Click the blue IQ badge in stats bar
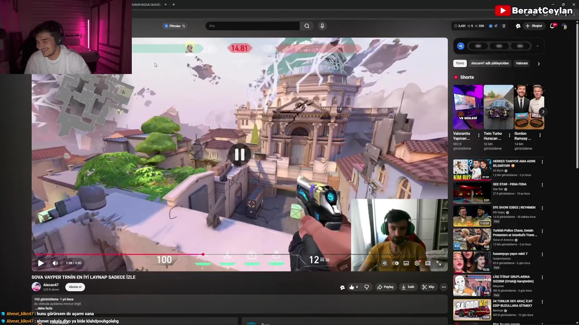 (490, 26)
